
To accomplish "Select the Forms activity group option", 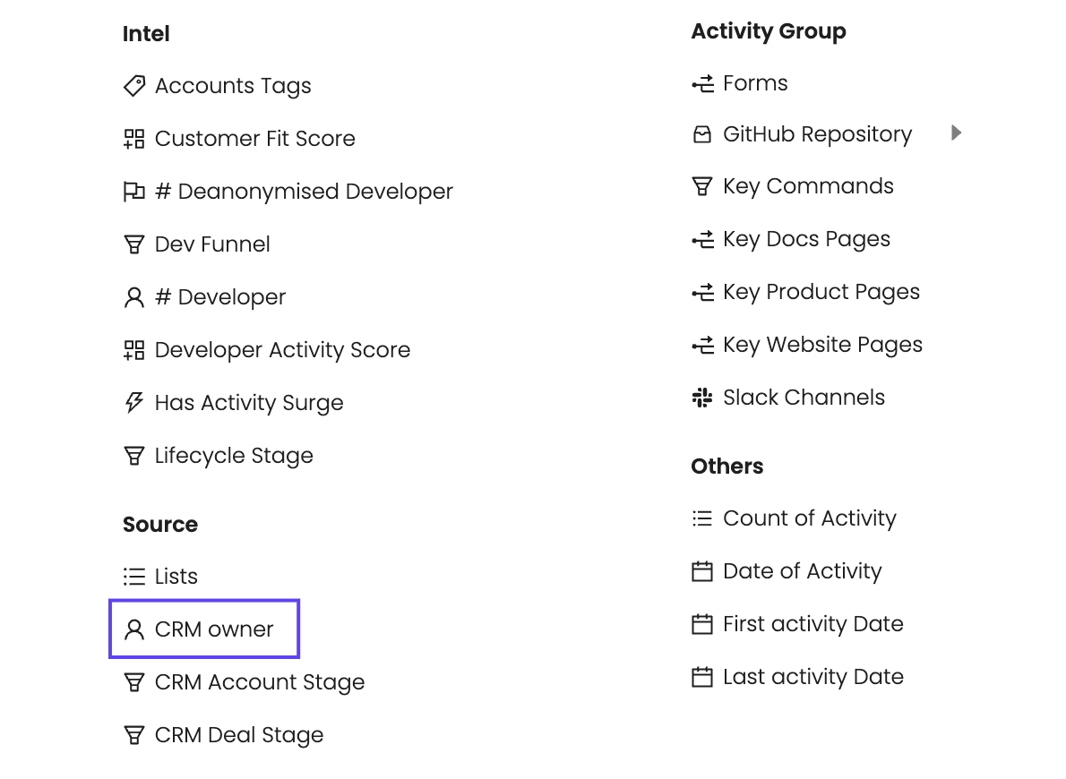I will click(x=755, y=83).
